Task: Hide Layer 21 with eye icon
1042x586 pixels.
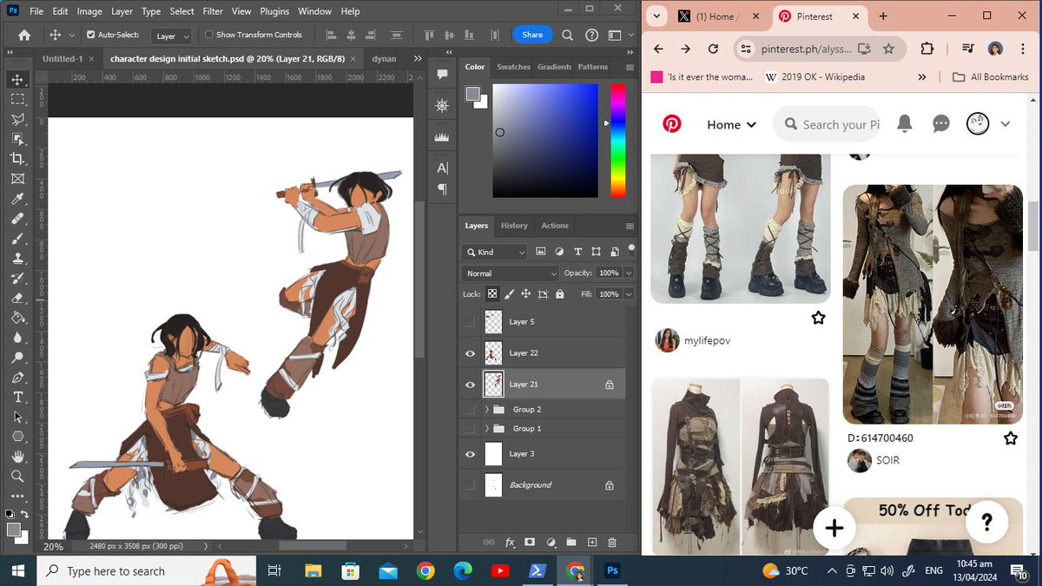Action: pyautogui.click(x=470, y=385)
